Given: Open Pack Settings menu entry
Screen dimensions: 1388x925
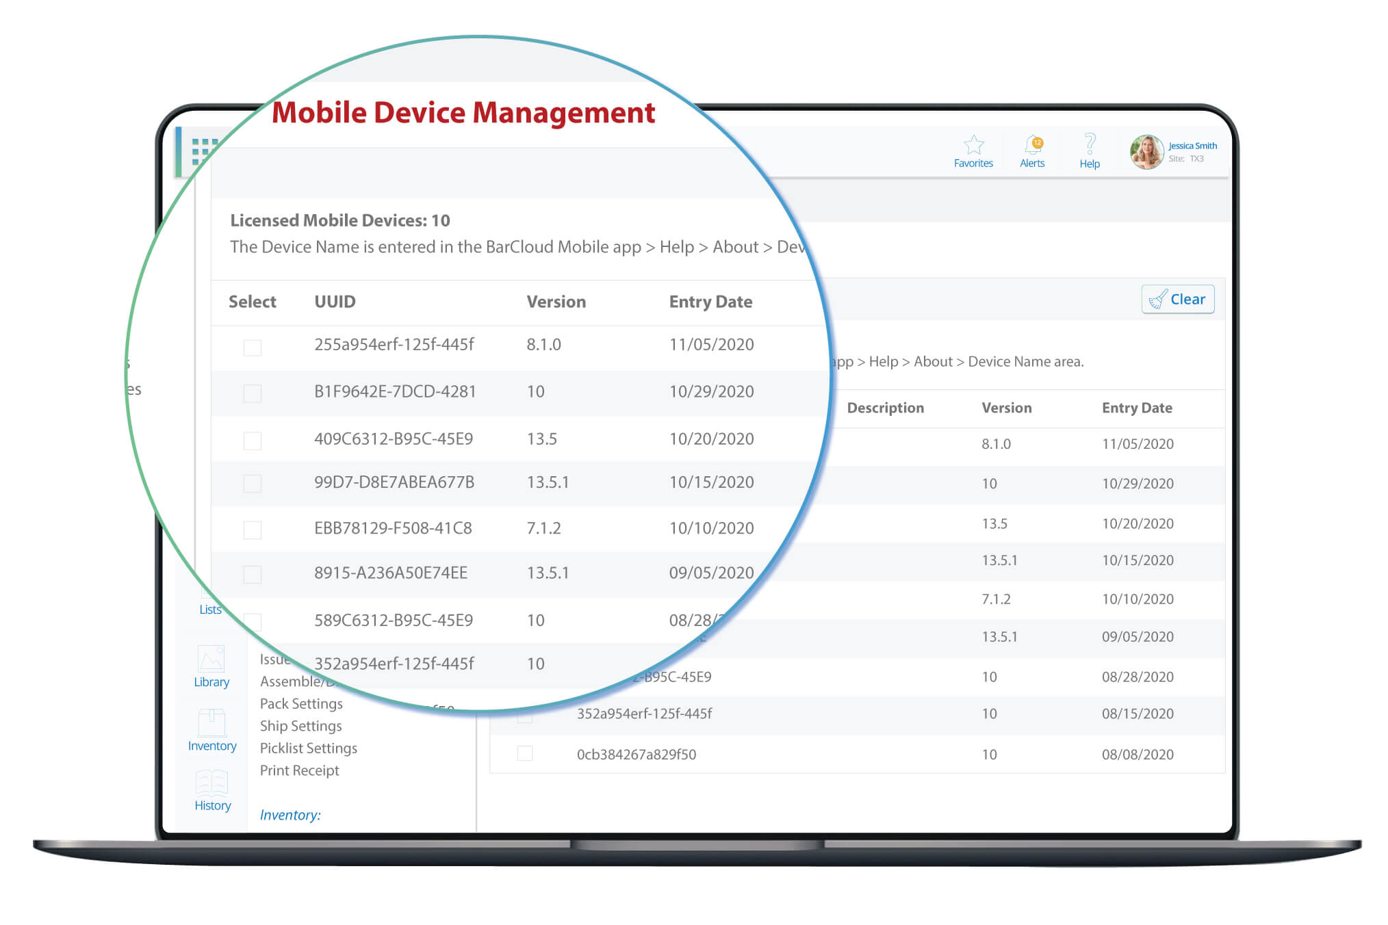Looking at the screenshot, I should 301,703.
